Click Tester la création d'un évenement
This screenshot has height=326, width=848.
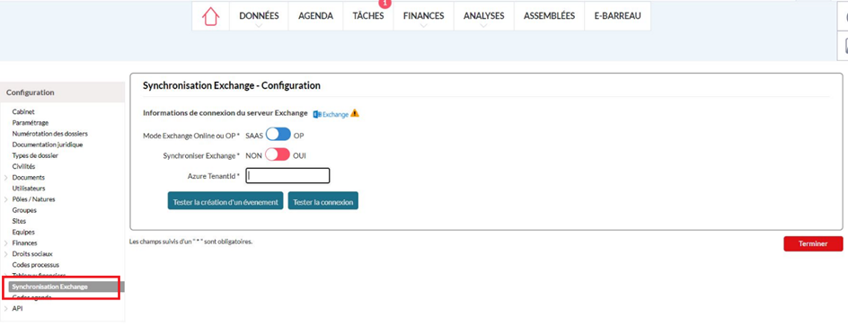pos(225,201)
